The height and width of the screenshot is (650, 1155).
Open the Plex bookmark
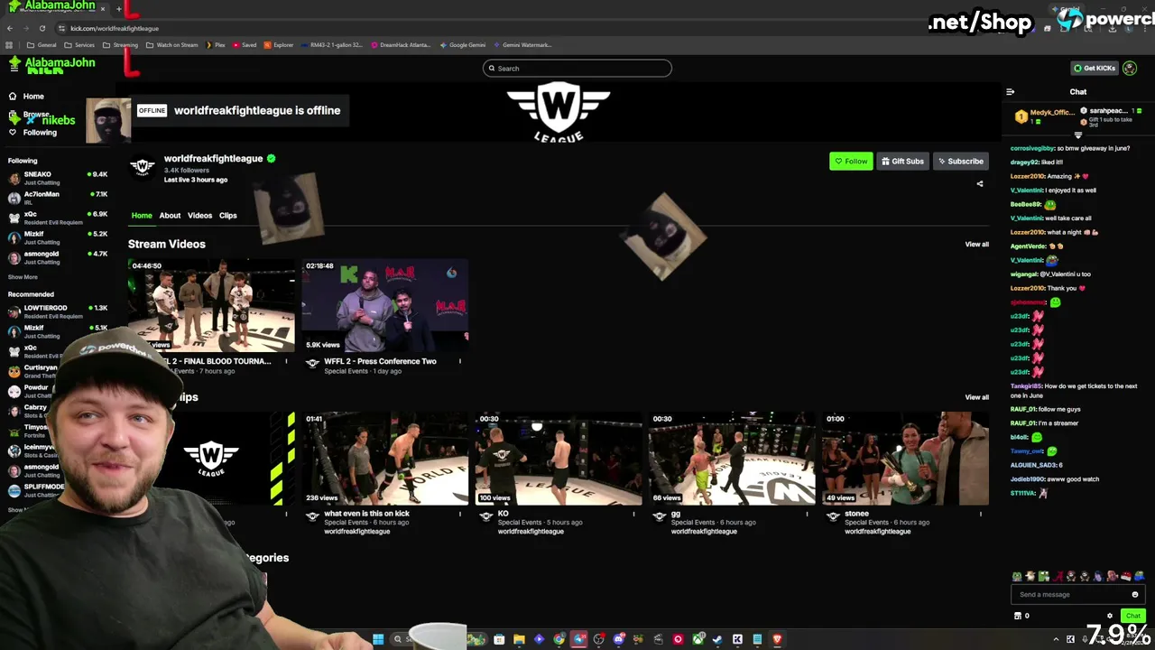tap(215, 45)
